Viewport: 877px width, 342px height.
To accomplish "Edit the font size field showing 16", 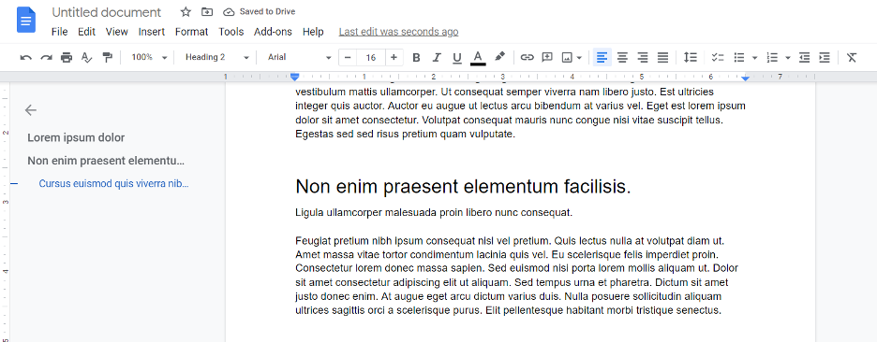I will [371, 57].
